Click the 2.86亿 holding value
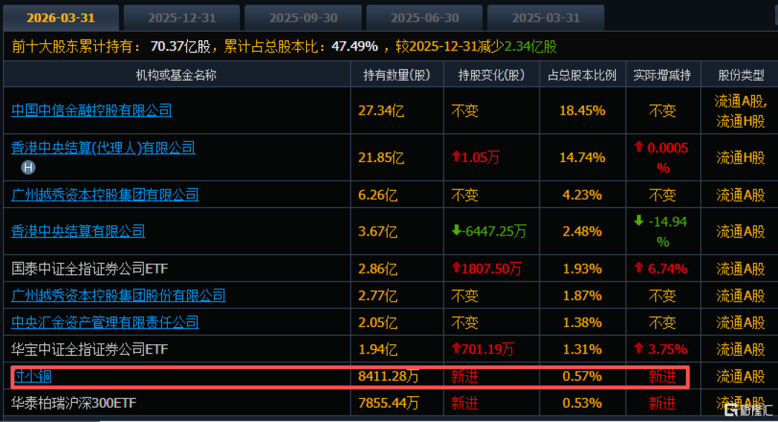Image resolution: width=778 pixels, height=422 pixels. click(x=377, y=269)
